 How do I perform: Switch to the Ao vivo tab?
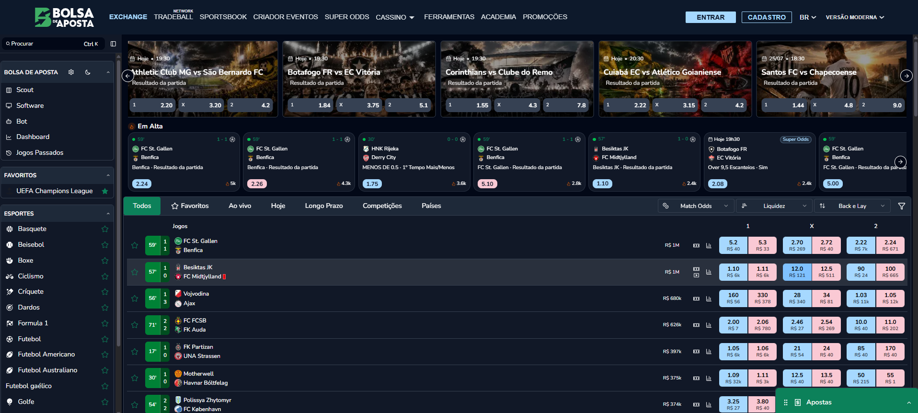(x=240, y=206)
